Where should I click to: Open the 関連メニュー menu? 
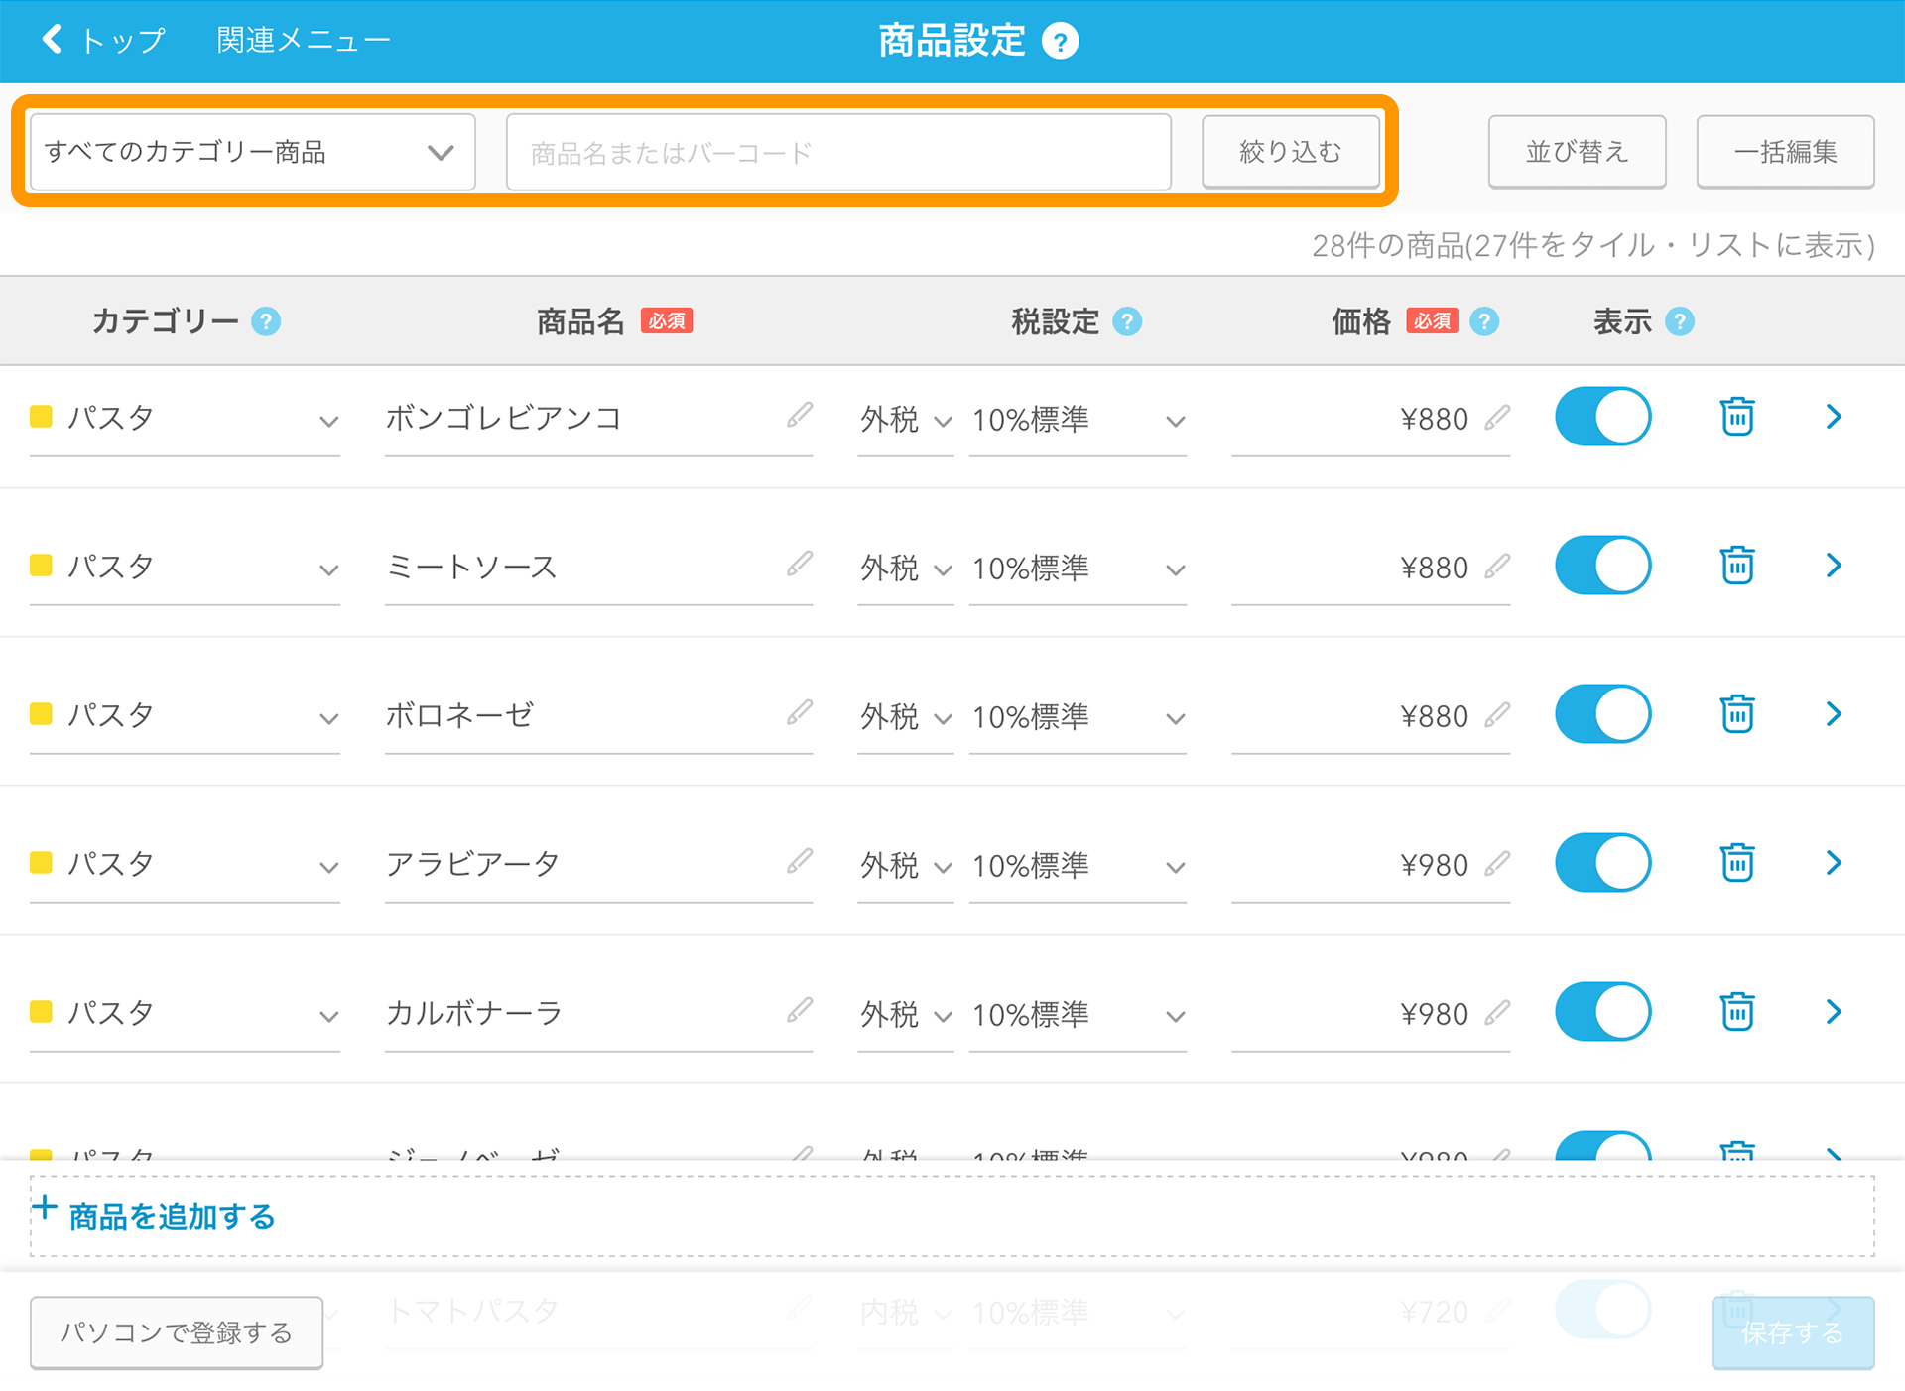coord(304,40)
